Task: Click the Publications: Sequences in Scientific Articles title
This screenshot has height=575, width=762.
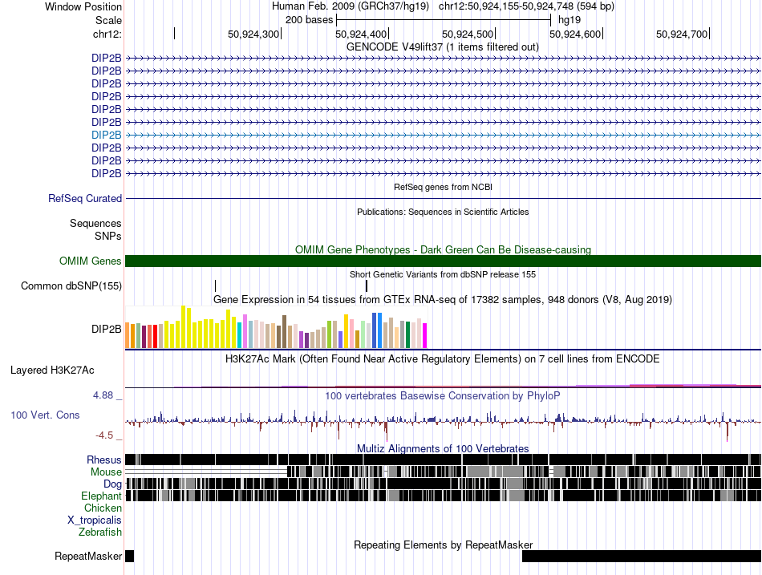Action: pyautogui.click(x=443, y=212)
